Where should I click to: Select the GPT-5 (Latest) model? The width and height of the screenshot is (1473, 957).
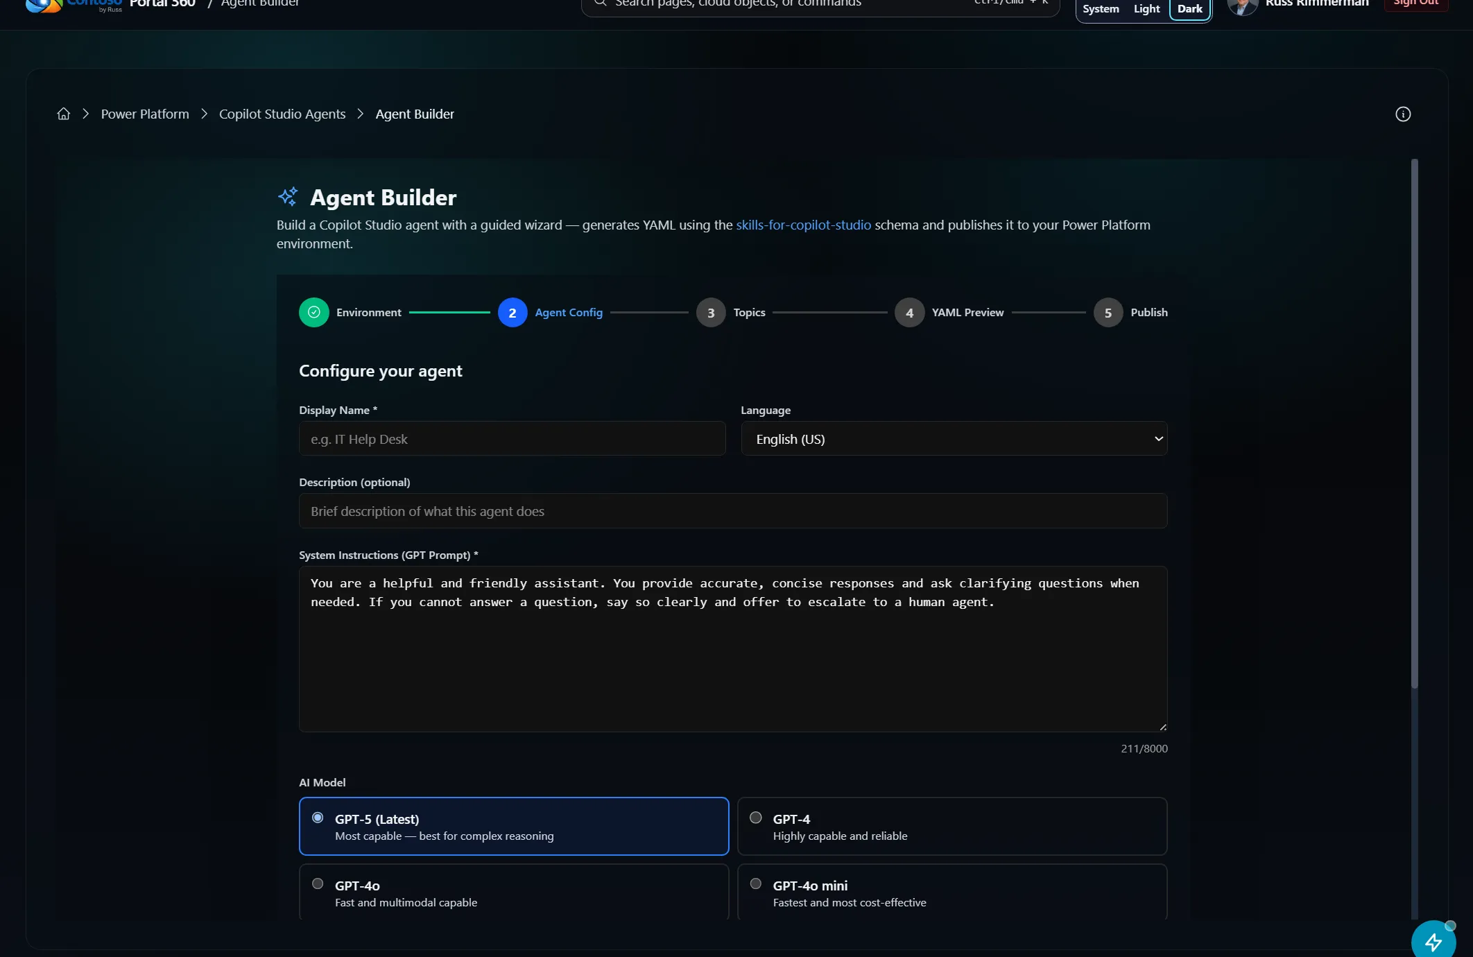point(514,826)
